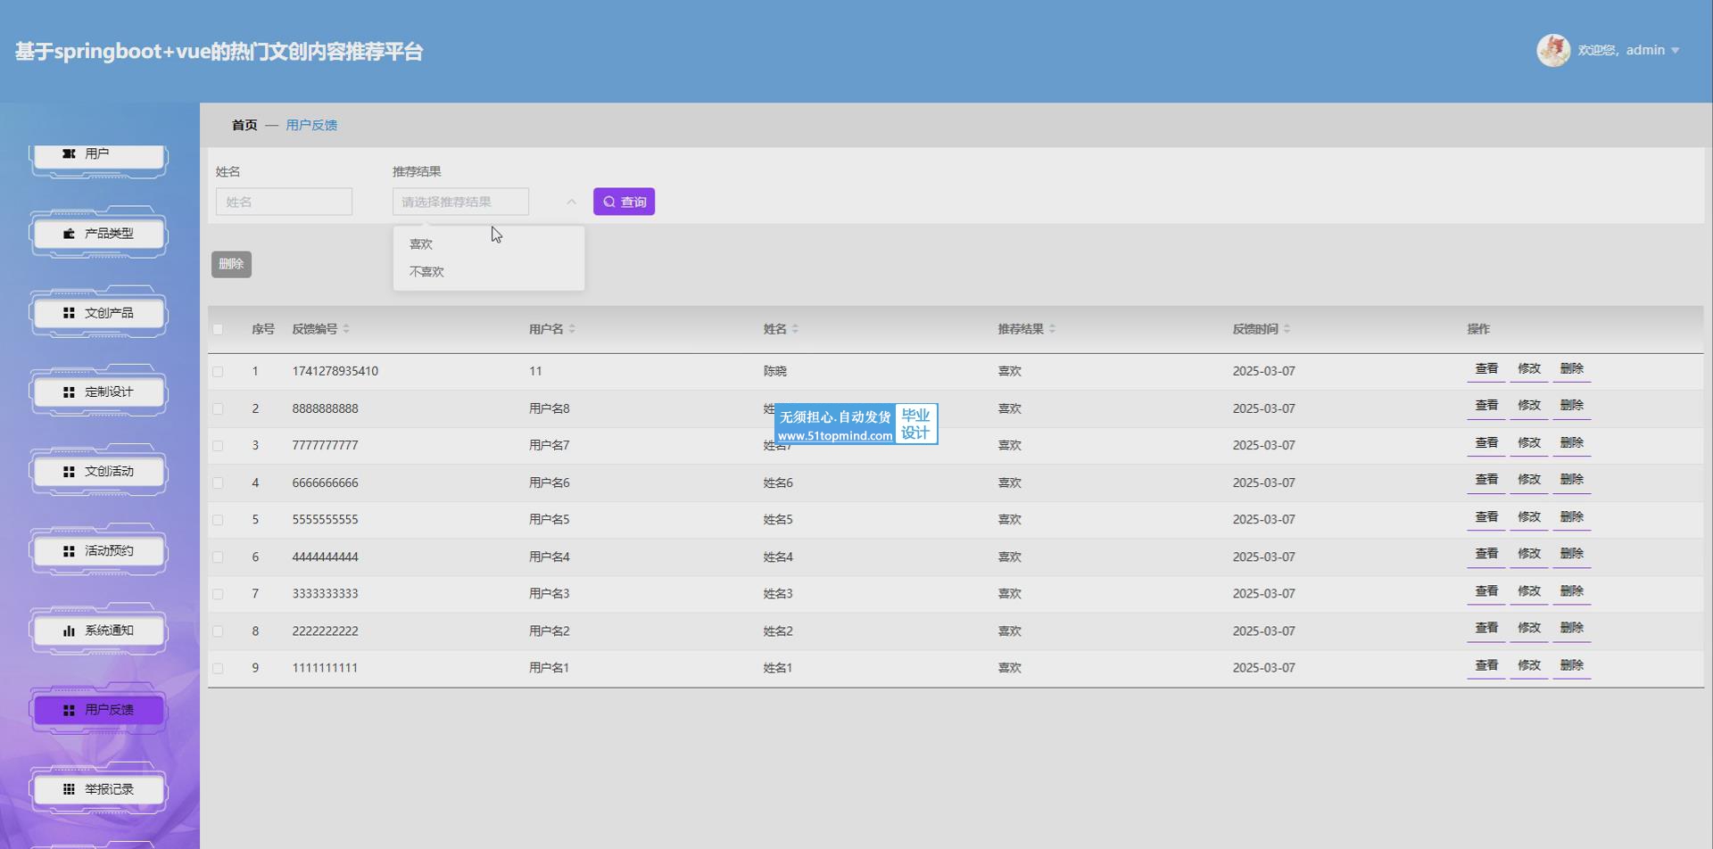Click 查看 for feedback 1741278935410
The width and height of the screenshot is (1713, 849).
[x=1485, y=369]
